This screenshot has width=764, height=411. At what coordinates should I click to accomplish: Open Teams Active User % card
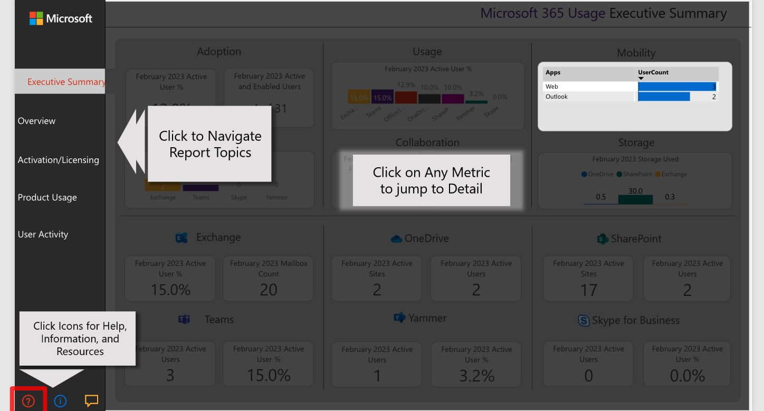pyautogui.click(x=269, y=364)
